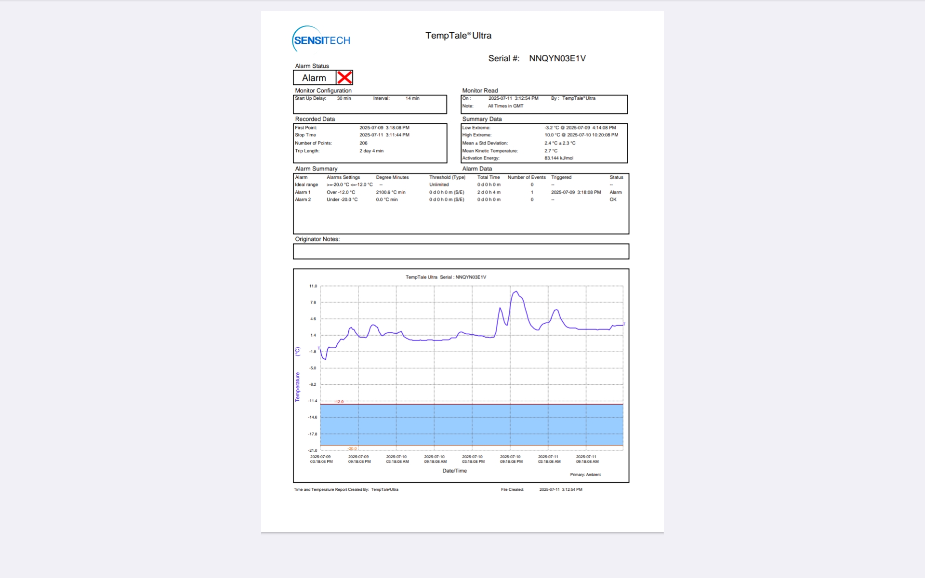Click the Alarm 1 row label
925x578 pixels.
click(x=303, y=192)
